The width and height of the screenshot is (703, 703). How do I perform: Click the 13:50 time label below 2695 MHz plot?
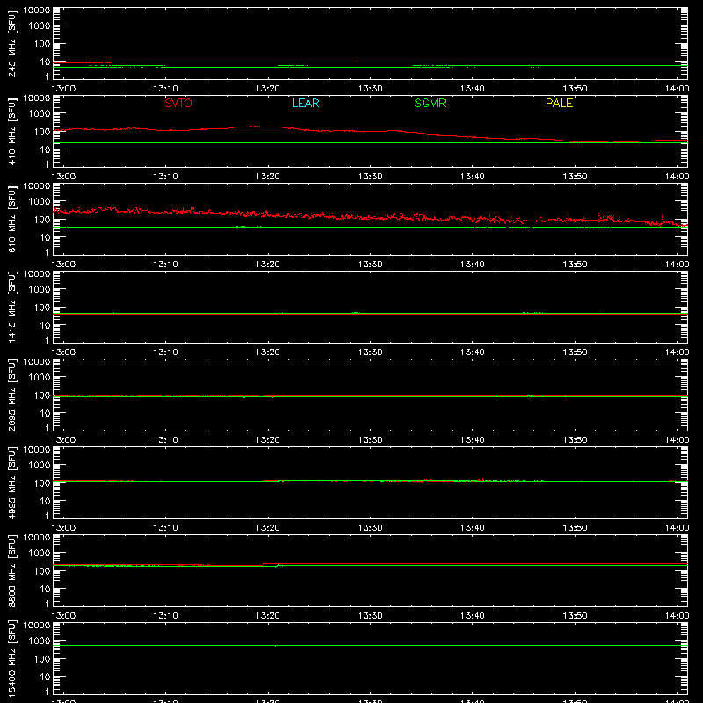[575, 440]
